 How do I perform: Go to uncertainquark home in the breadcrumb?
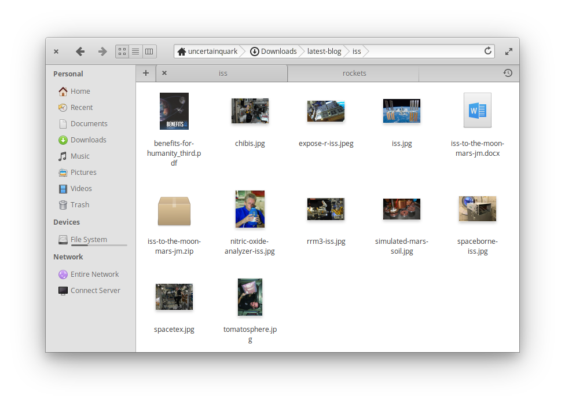(208, 51)
